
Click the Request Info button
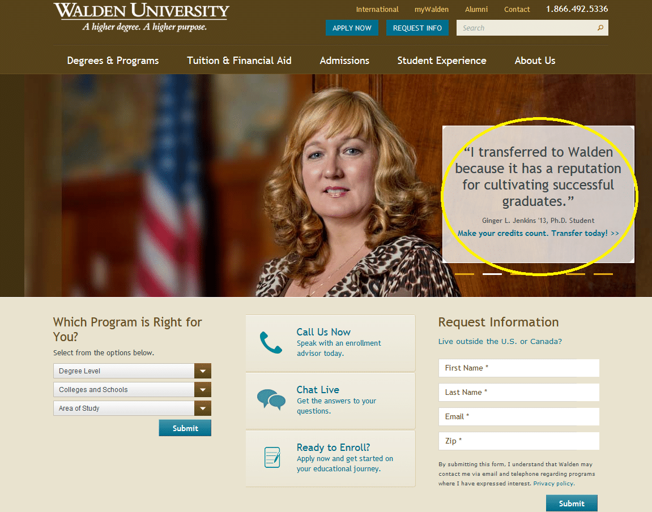pos(417,28)
